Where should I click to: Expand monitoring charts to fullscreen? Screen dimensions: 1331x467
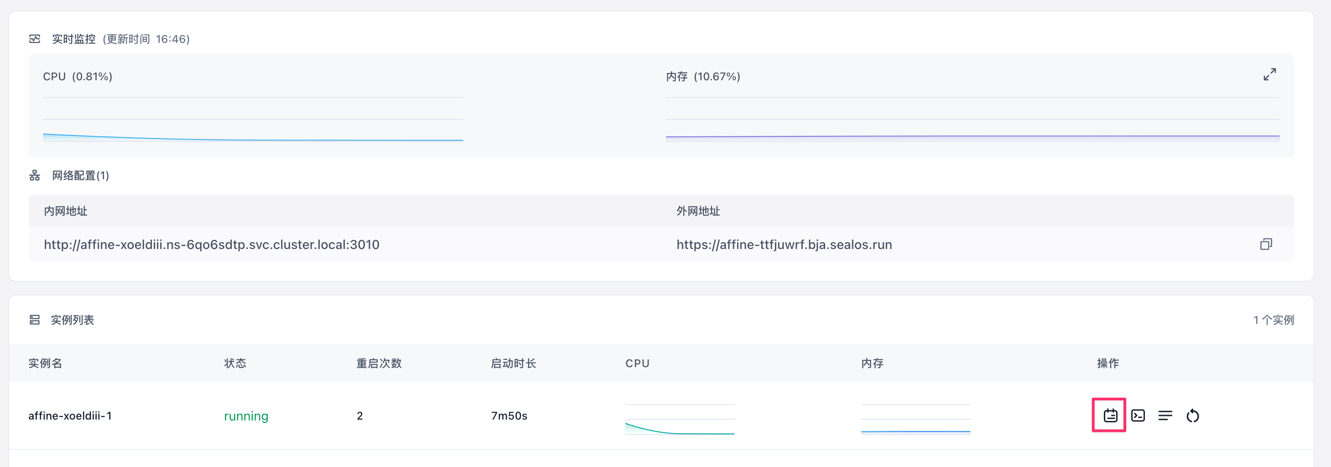click(x=1269, y=74)
